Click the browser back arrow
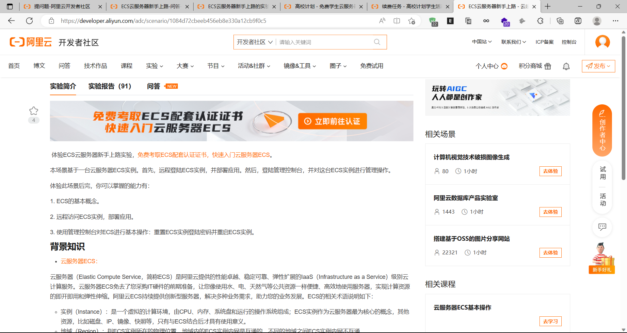627x333 pixels. (x=11, y=21)
